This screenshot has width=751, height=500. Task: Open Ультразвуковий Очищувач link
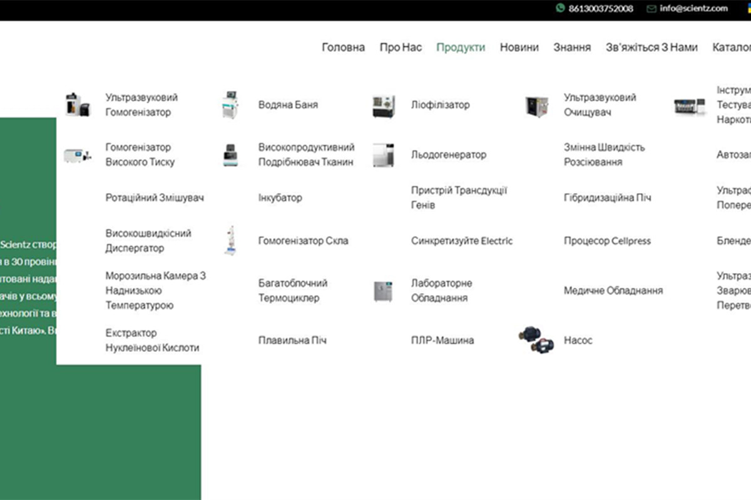point(600,105)
